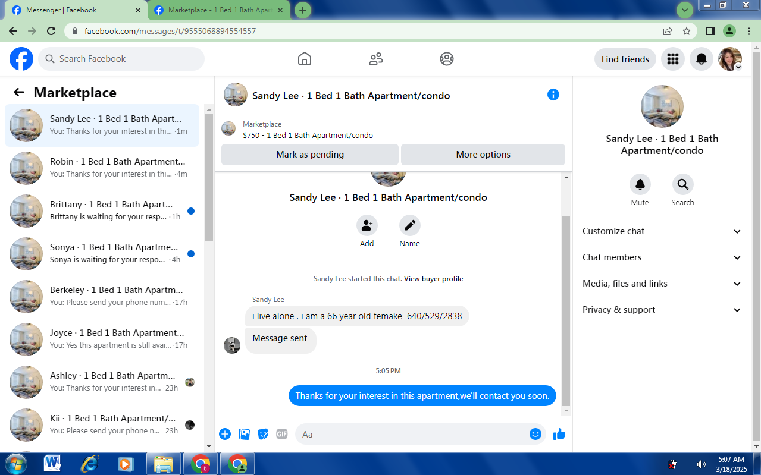Open the Facebook menu grid icon
This screenshot has height=475, width=761.
pos(673,59)
